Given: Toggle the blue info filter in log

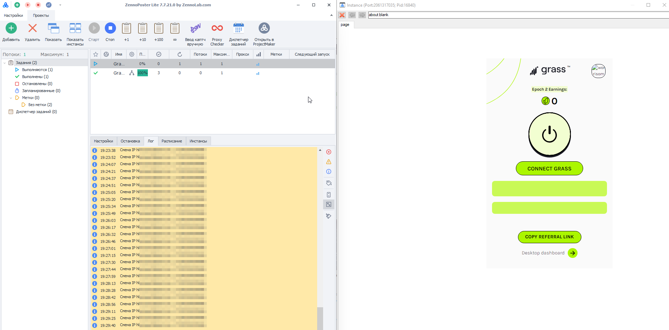Looking at the screenshot, I should point(329,171).
